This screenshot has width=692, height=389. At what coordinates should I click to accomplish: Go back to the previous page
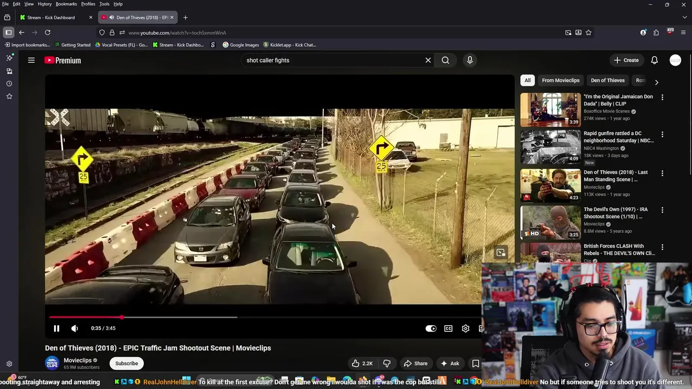tap(22, 32)
